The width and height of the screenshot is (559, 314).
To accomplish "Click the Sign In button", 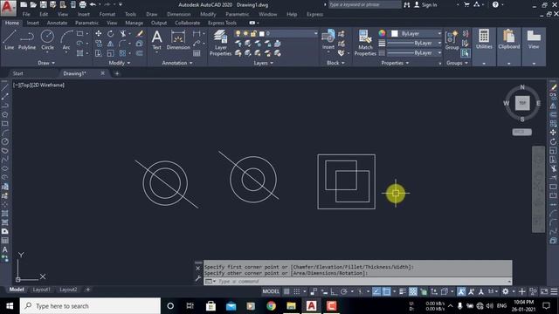I will [425, 4].
